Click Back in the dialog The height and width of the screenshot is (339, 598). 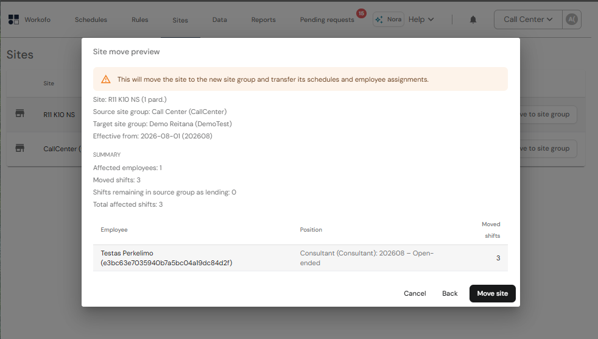pyautogui.click(x=449, y=293)
